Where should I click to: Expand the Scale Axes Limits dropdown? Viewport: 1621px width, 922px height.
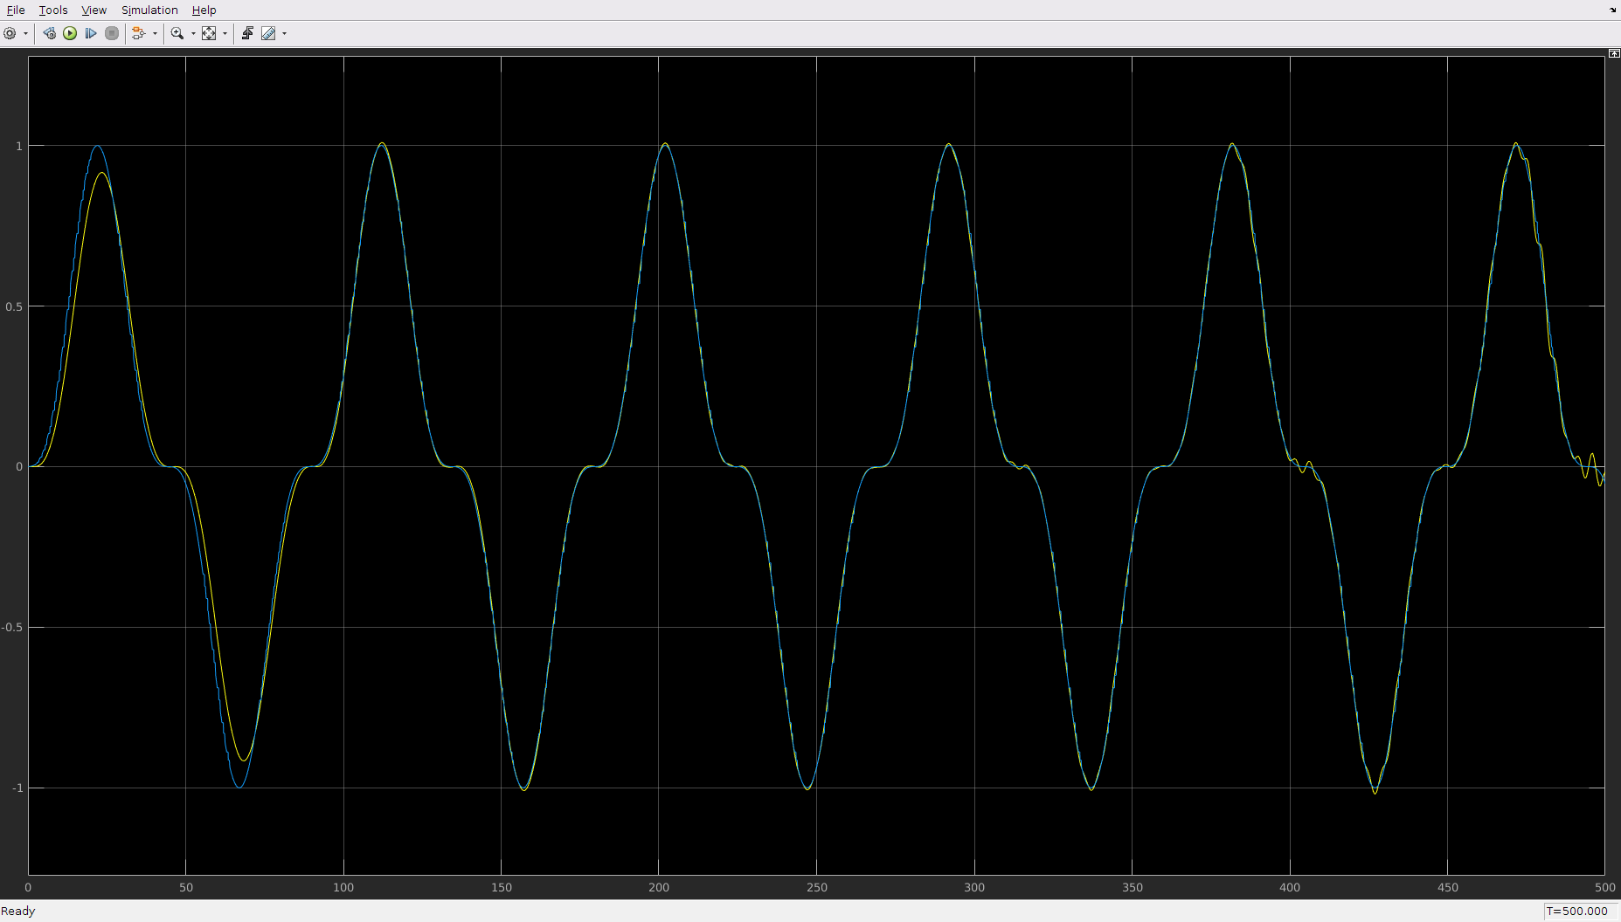[225, 33]
